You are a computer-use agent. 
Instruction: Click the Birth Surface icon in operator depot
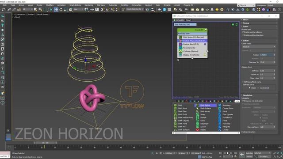198,108
